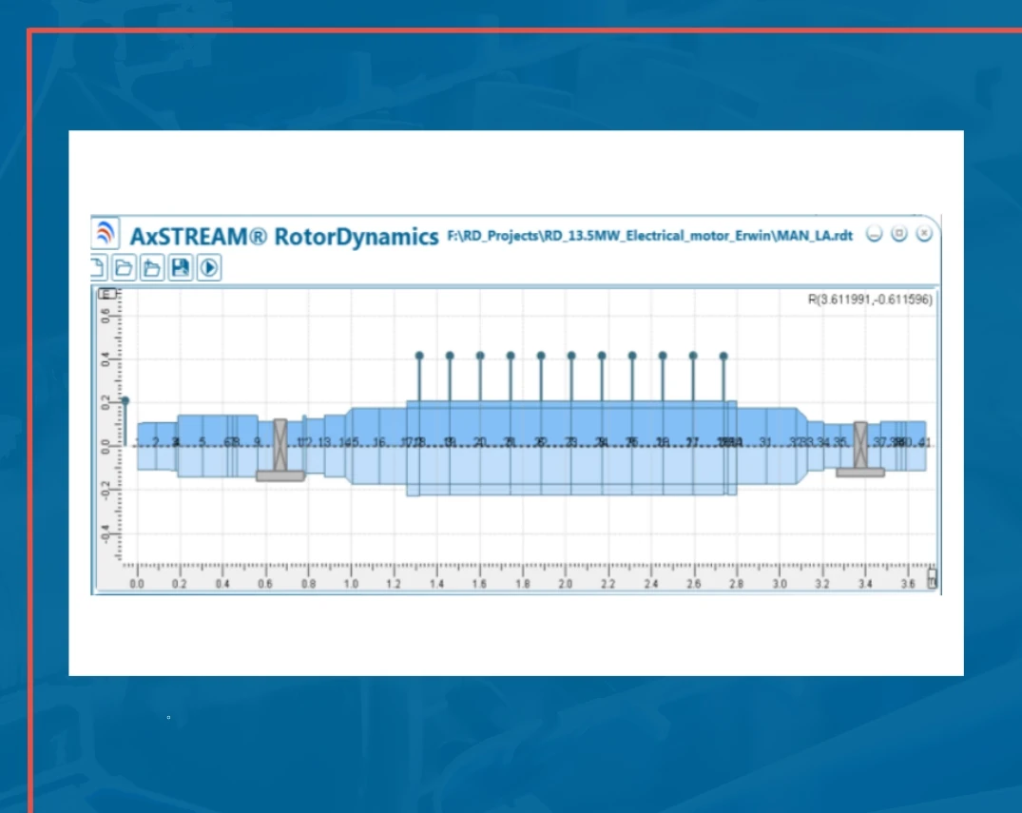
Task: Close the RotorDynamics window
Action: (x=924, y=233)
